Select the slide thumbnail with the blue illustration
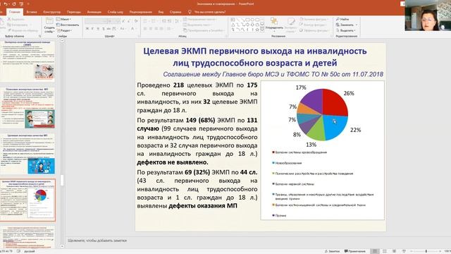 (28, 154)
